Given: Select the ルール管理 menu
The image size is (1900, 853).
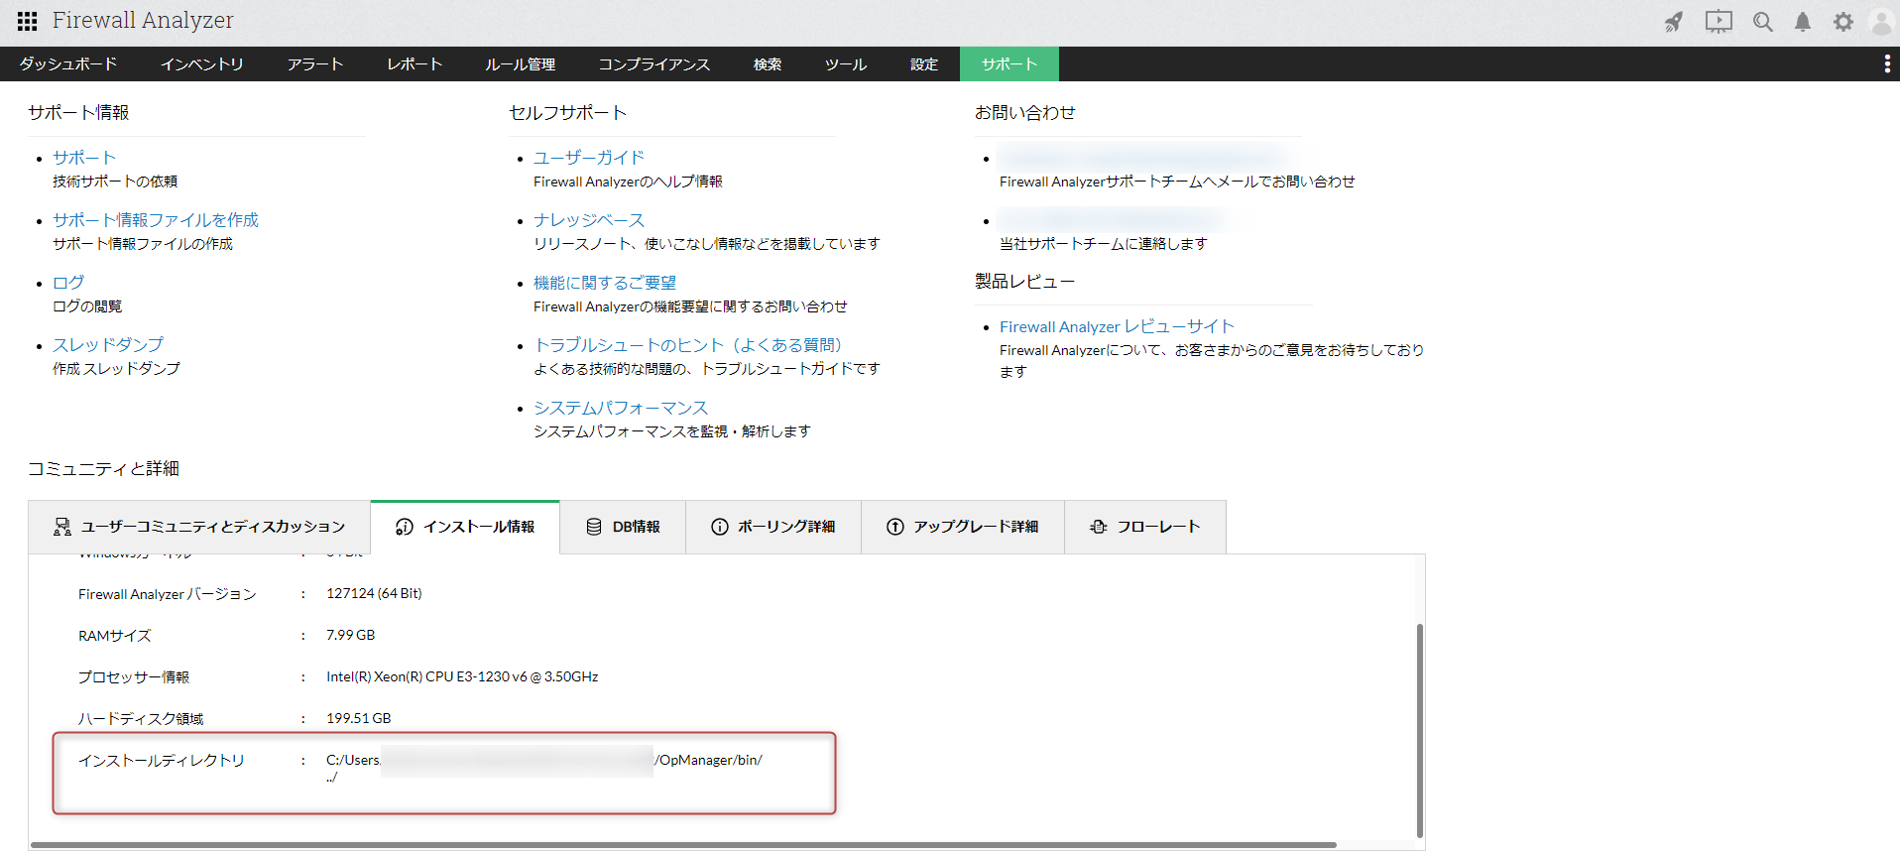Looking at the screenshot, I should coord(521,64).
